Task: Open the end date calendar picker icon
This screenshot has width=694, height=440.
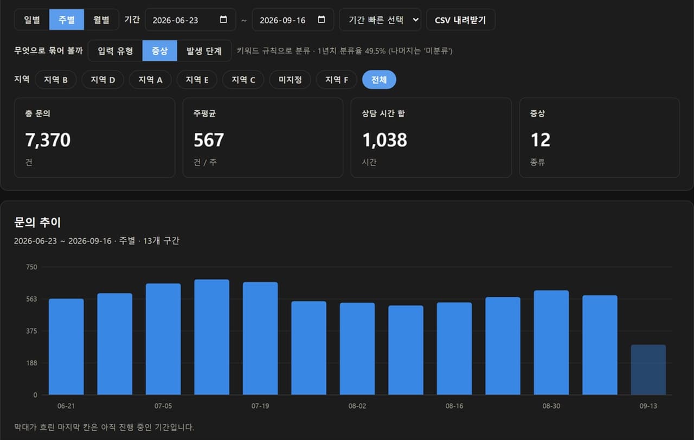Action: coord(322,20)
